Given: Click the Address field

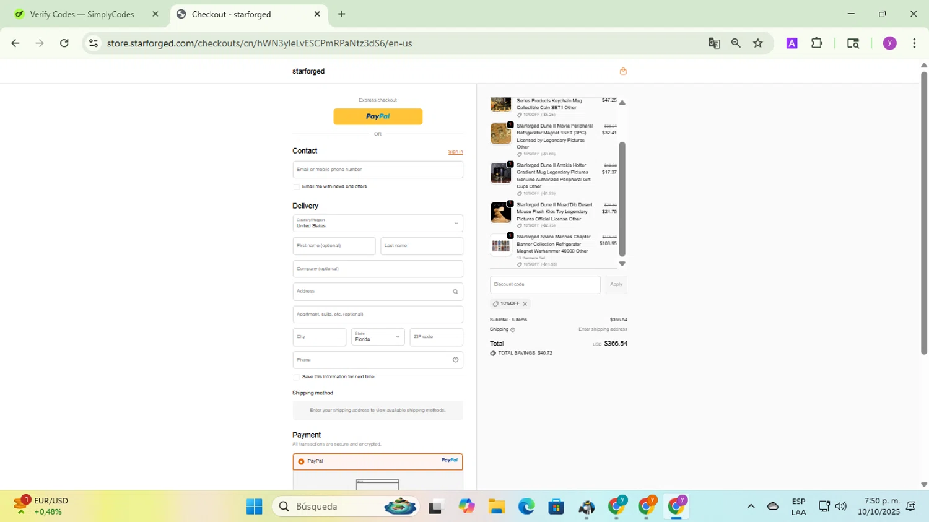Looking at the screenshot, I should pyautogui.click(x=378, y=292).
